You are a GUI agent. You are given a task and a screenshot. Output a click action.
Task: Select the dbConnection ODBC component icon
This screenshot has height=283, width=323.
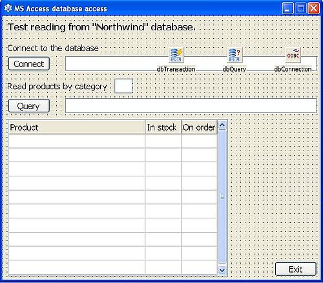(293, 55)
